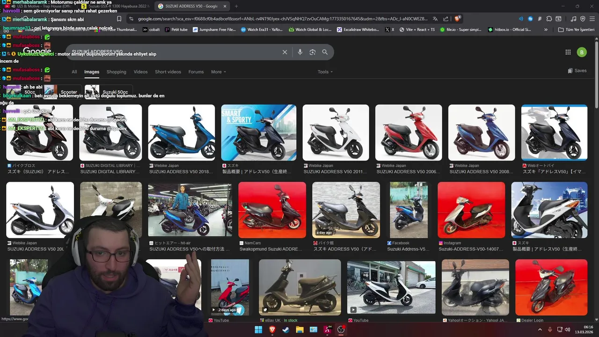Open Brave from the taskbar
This screenshot has height=337, width=599.
(272, 330)
